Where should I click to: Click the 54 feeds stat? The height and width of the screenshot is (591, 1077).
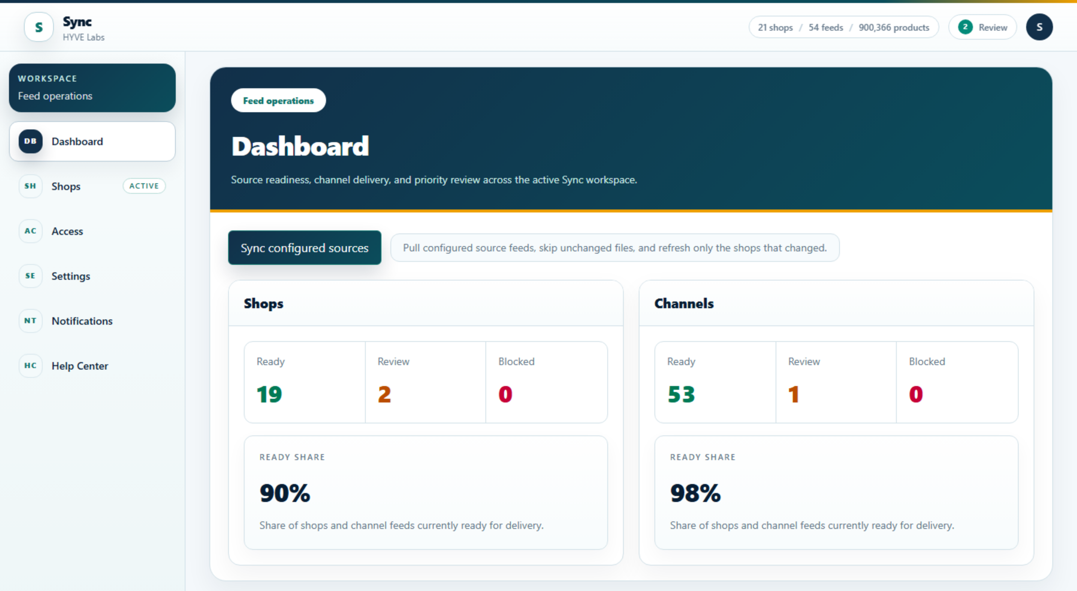click(826, 27)
